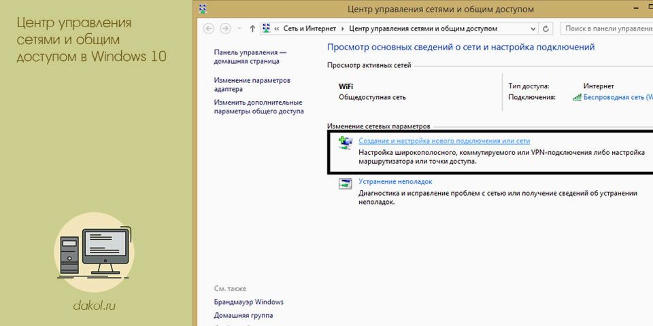The image size is (653, 326).
Task: Go forward with the forward arrow button
Action: coord(225,29)
